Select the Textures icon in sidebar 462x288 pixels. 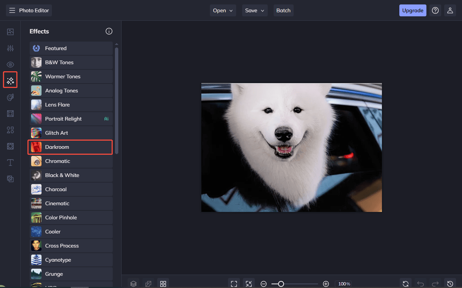point(10,146)
